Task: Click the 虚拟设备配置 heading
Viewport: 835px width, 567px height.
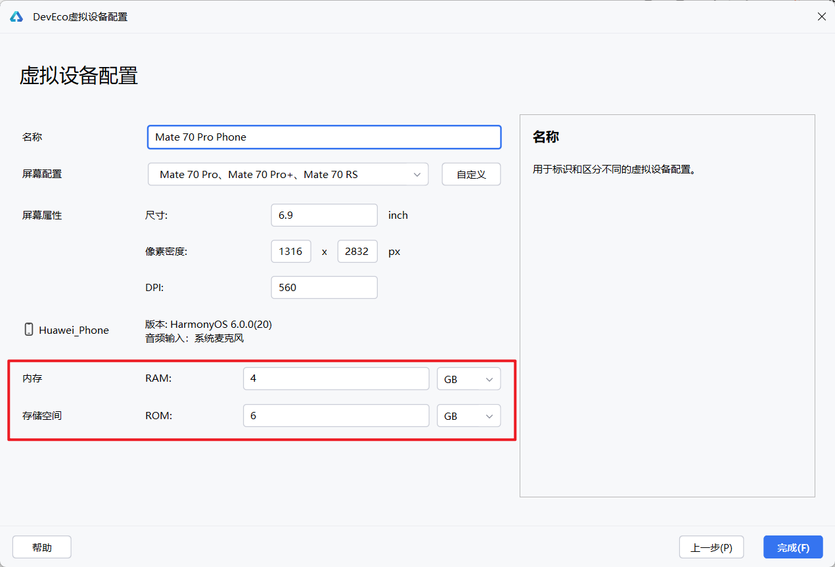Action: pyautogui.click(x=79, y=76)
